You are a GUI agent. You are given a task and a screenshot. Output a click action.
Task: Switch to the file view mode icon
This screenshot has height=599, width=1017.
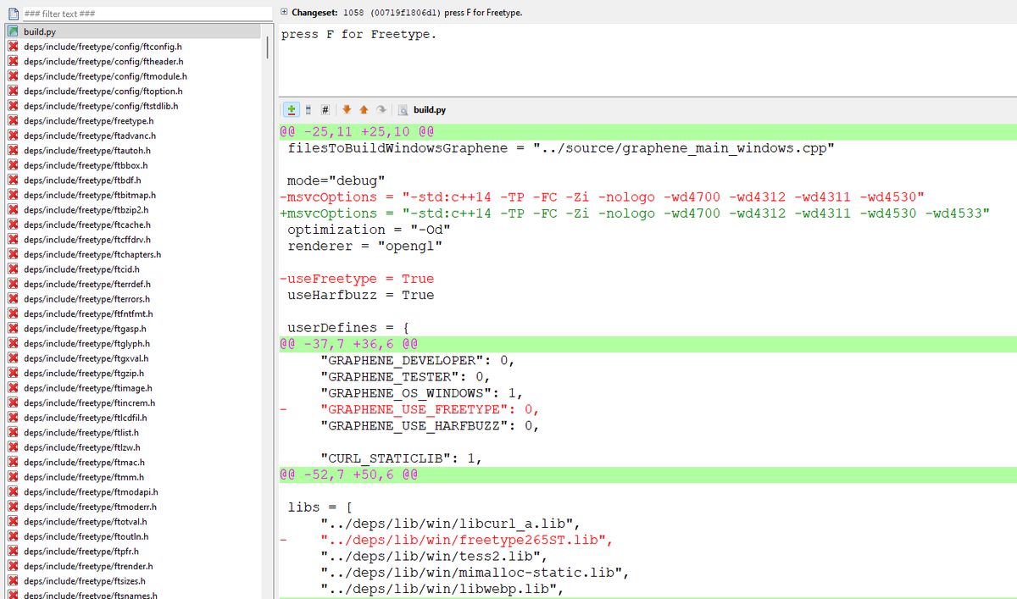click(x=309, y=110)
